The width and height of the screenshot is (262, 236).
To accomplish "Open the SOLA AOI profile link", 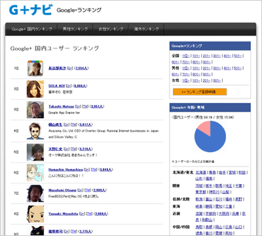I will point(56,86).
